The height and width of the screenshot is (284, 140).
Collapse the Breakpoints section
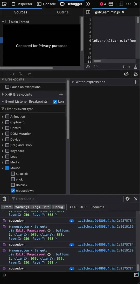pos(3,79)
